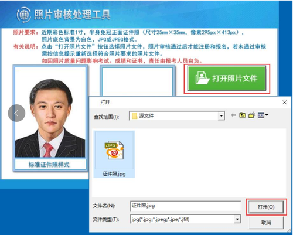Click the green 打开照片文件 button
The width and height of the screenshot is (293, 235).
[227, 78]
